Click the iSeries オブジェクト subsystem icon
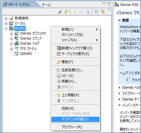This screenshot has width=141, height=133. 17,33
